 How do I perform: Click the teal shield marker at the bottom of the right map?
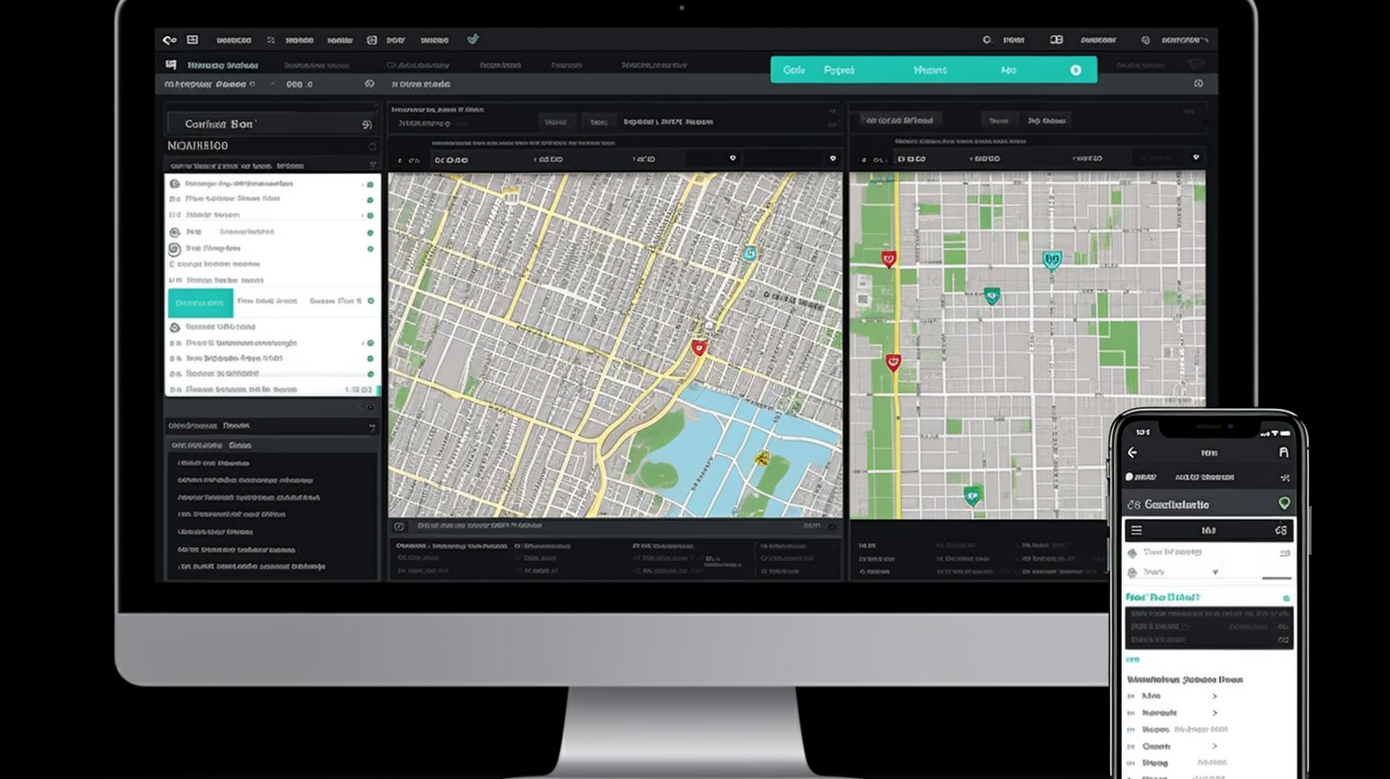point(972,495)
